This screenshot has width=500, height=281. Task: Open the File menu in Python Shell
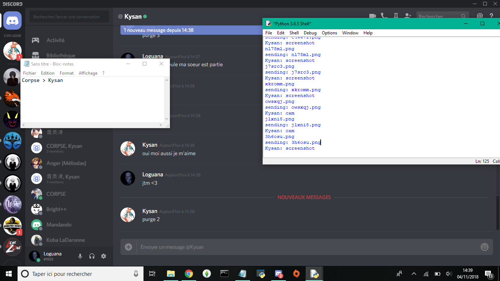[269, 33]
